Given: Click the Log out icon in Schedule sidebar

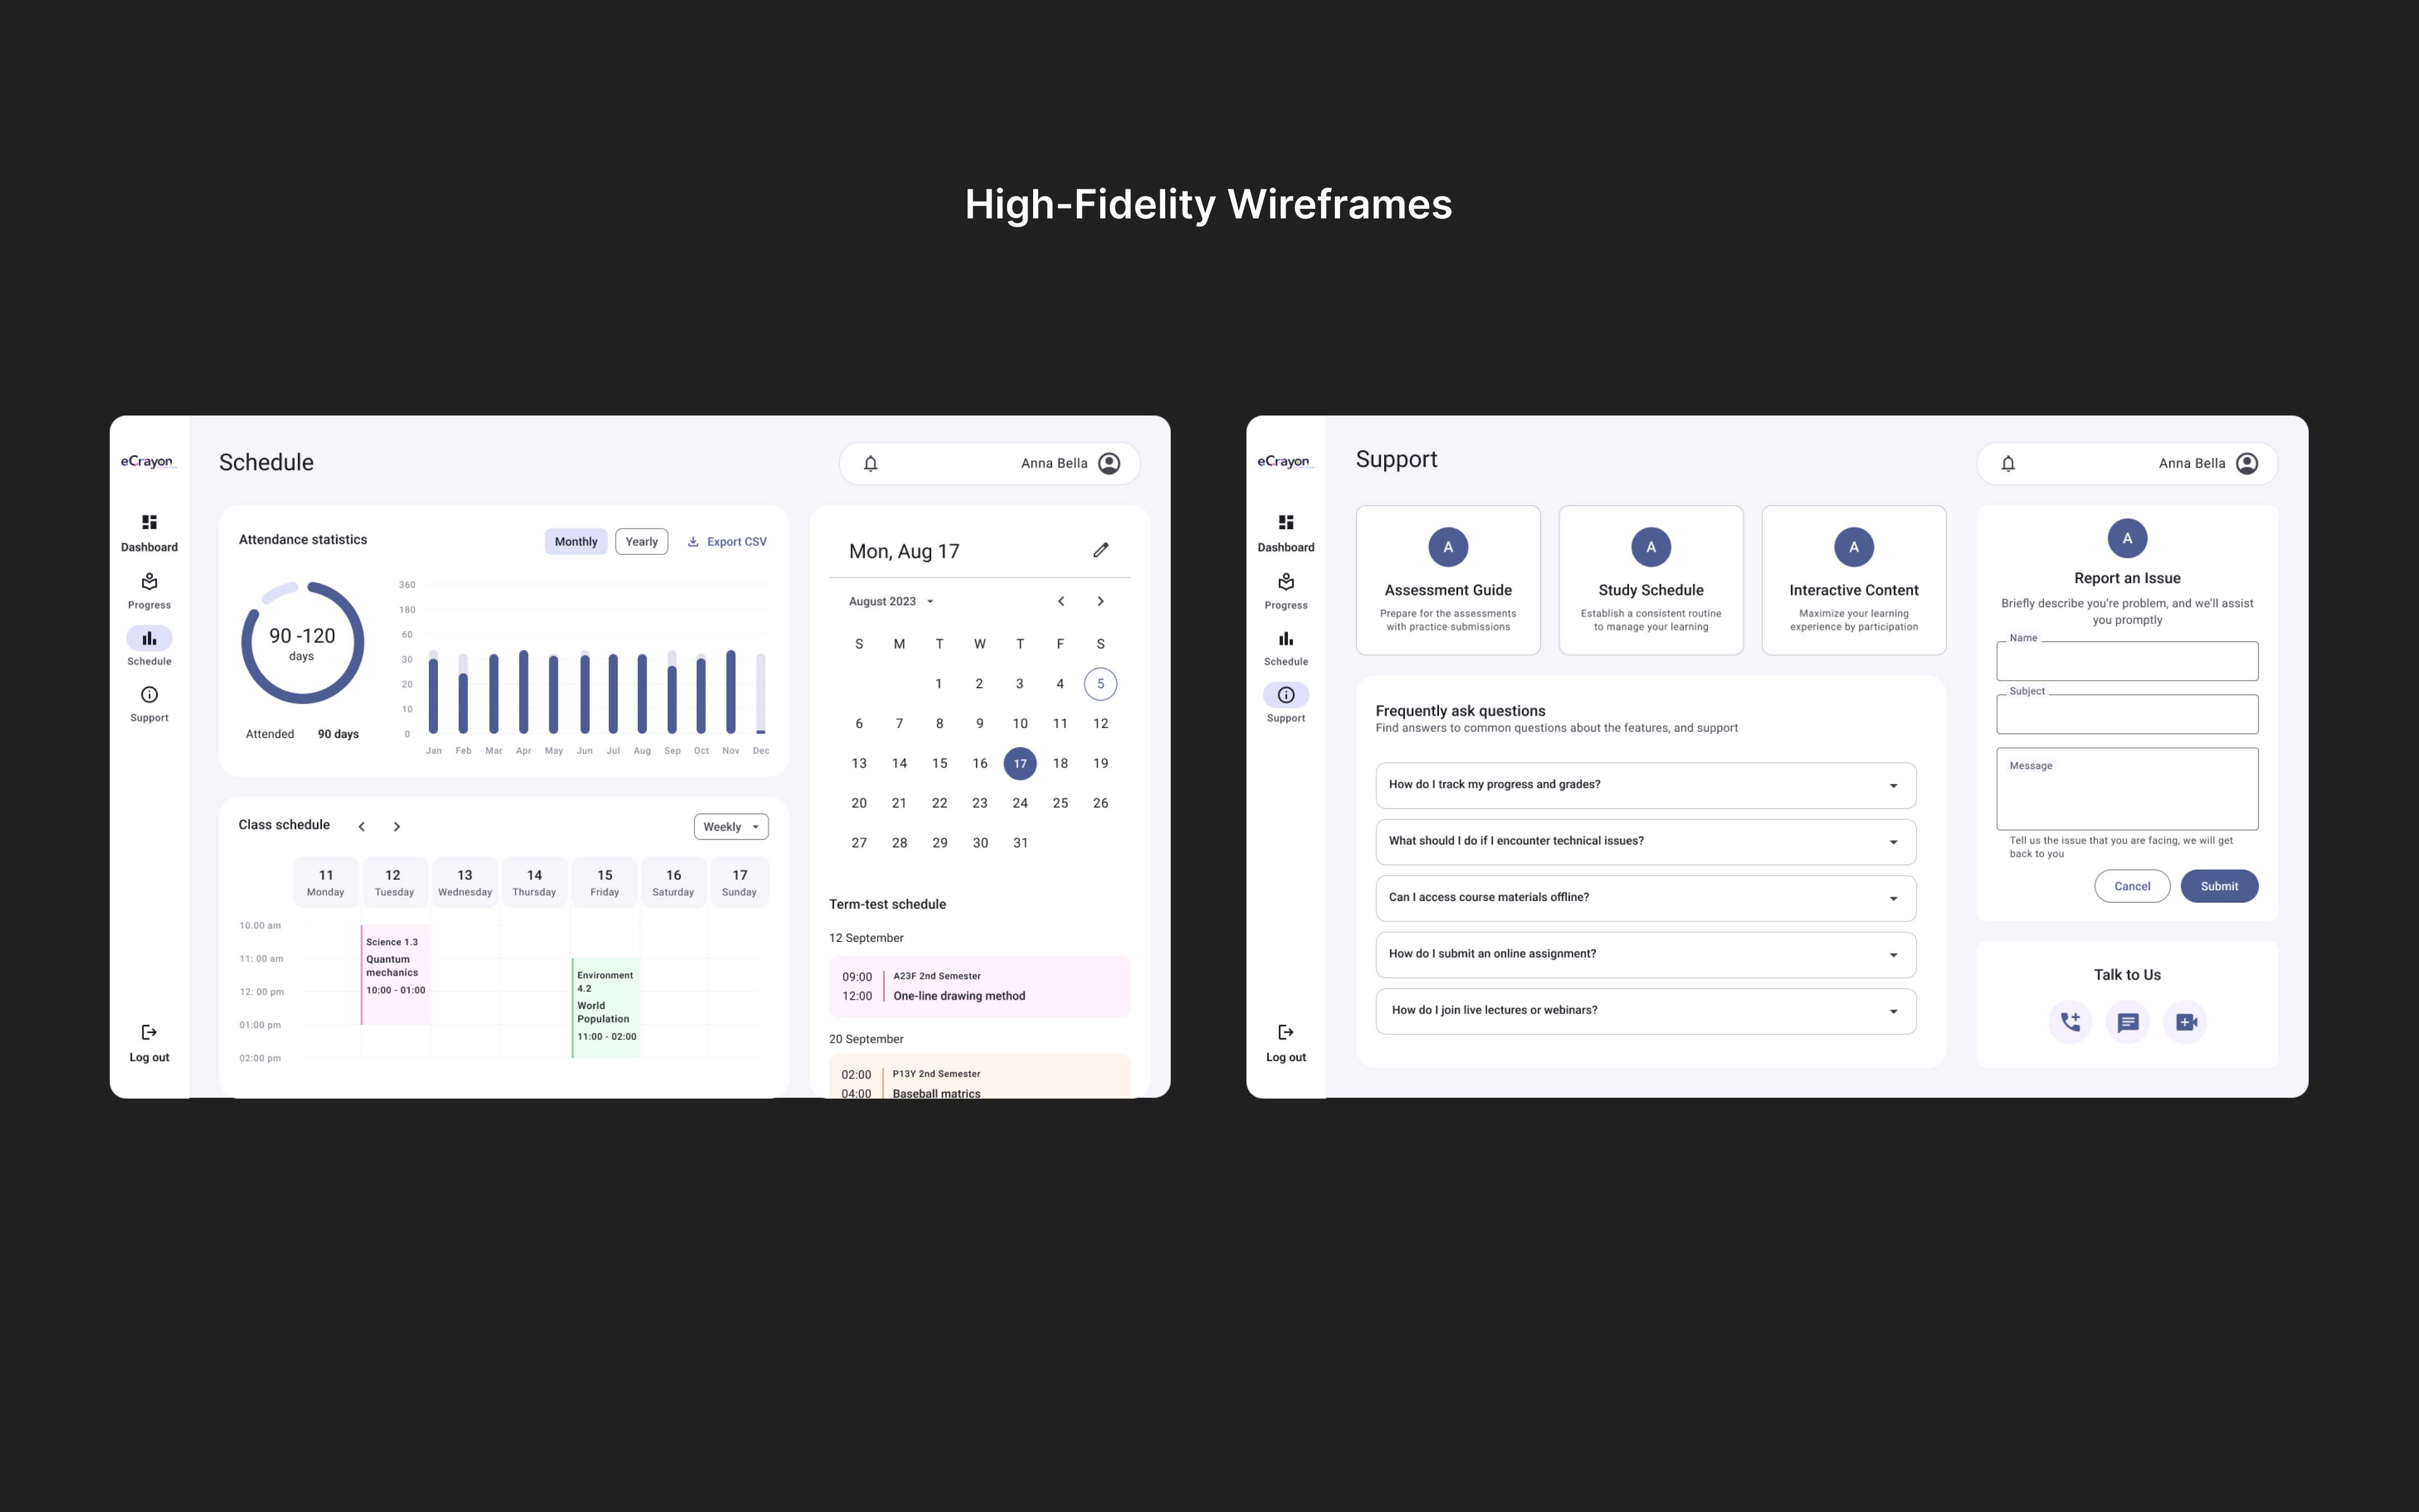Looking at the screenshot, I should [149, 1033].
